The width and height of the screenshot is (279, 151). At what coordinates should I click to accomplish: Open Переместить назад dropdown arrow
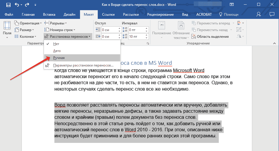[x=231, y=30]
